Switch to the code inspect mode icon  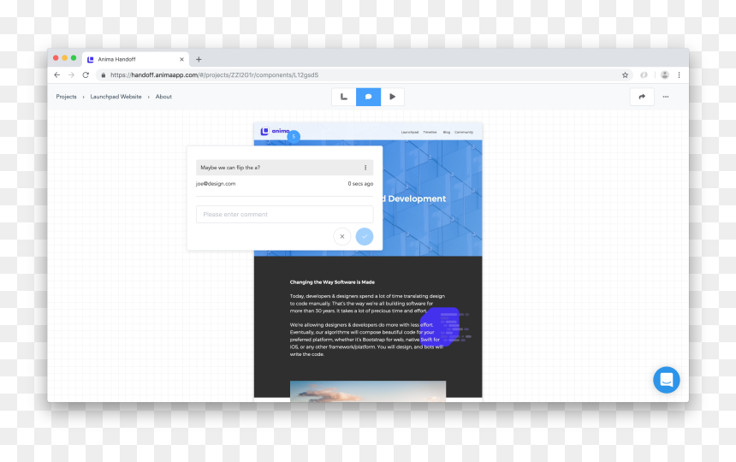[x=343, y=97]
